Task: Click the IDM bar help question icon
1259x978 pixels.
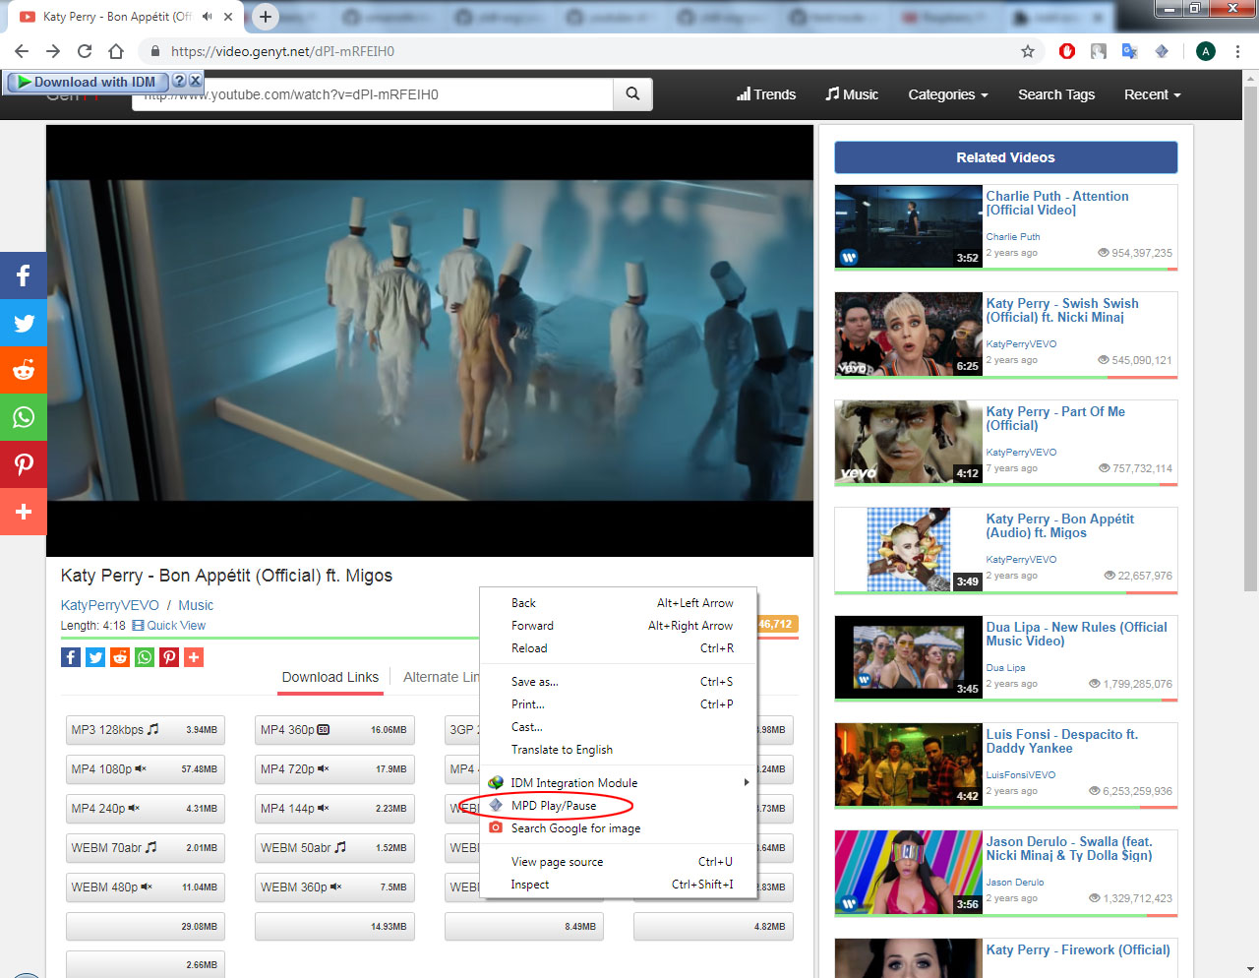Action: tap(179, 82)
